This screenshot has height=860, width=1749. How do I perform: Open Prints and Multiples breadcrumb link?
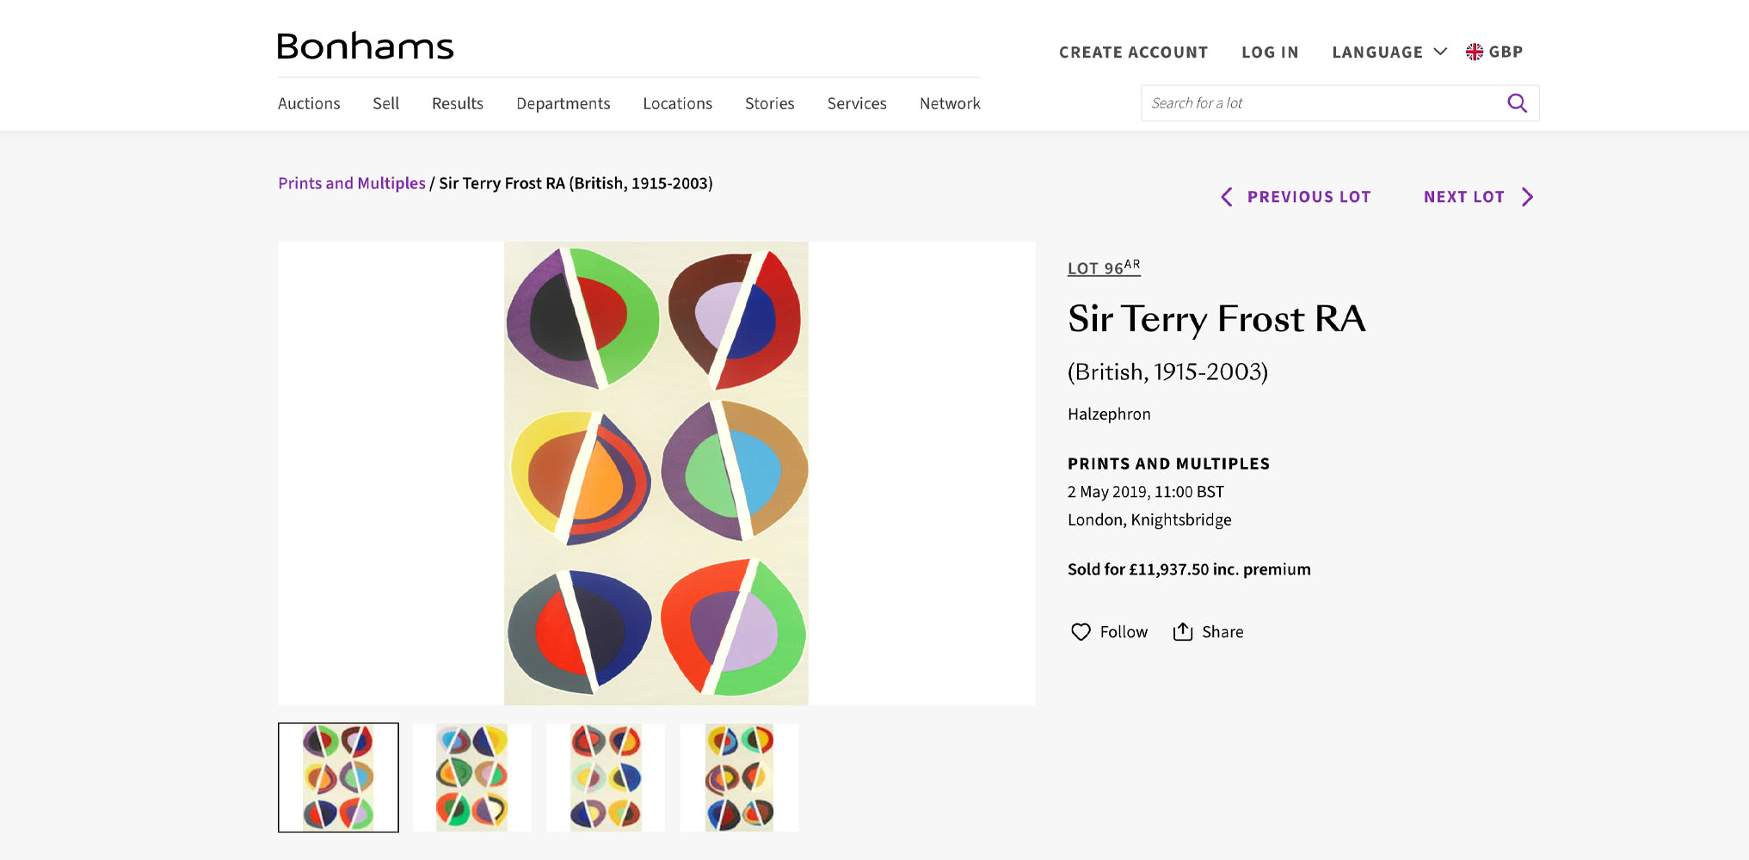point(352,183)
